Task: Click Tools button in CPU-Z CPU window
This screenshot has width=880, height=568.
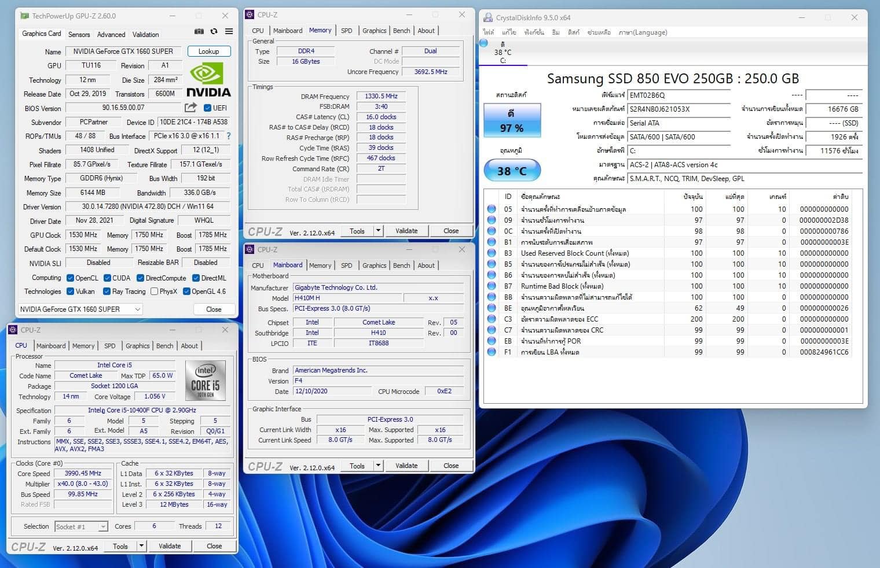Action: tap(120, 546)
